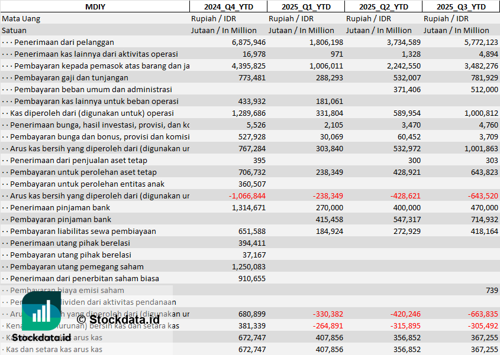Image resolution: width=500 pixels, height=355 pixels.
Task: Click red value -1,066,844 in 2024_Q4 column
Action: tap(247, 196)
